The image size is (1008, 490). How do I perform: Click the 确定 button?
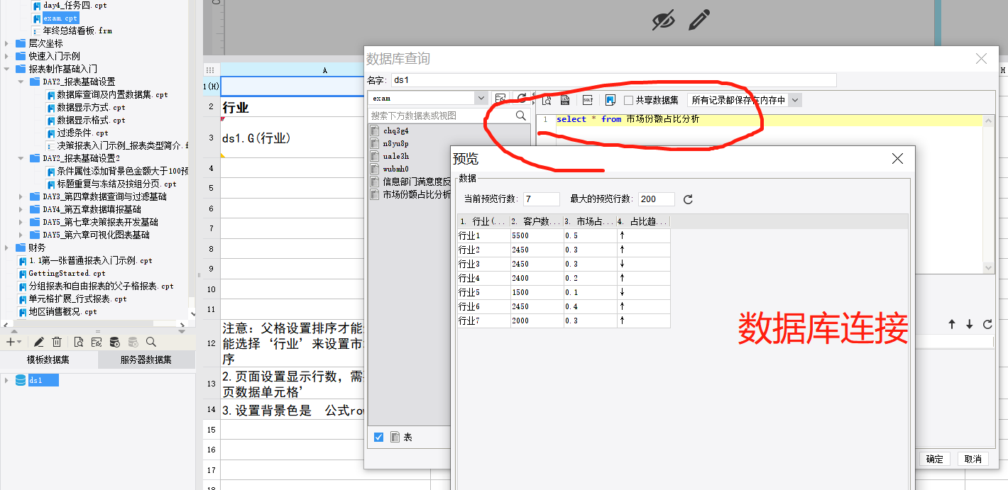[934, 459]
